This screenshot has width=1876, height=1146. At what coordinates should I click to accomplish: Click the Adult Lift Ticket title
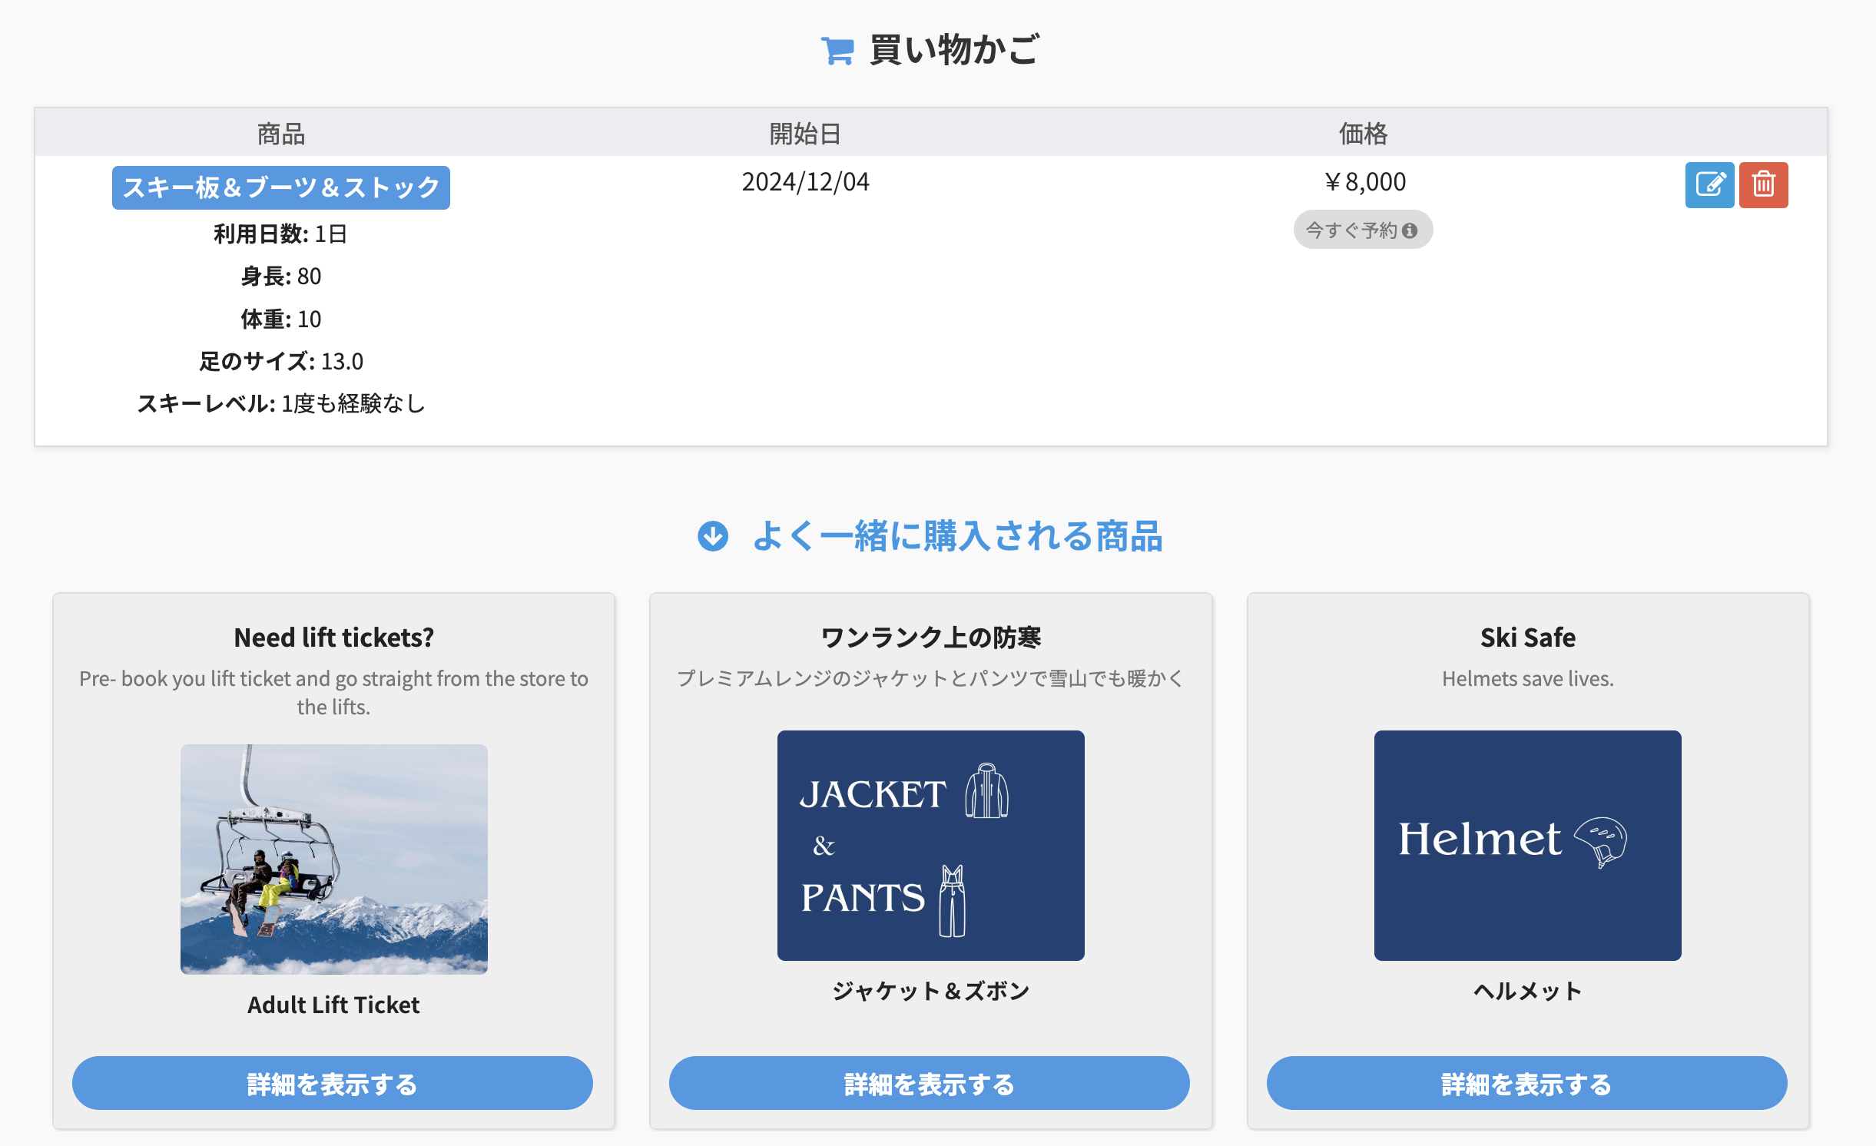(333, 1005)
